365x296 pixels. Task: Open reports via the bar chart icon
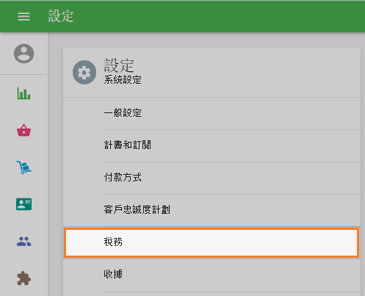point(24,93)
